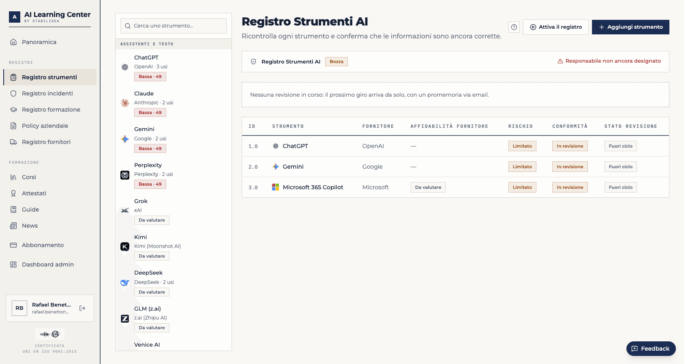This screenshot has height=364, width=684.
Task: Click the DeepSeek whale logo icon
Action: coord(125,283)
